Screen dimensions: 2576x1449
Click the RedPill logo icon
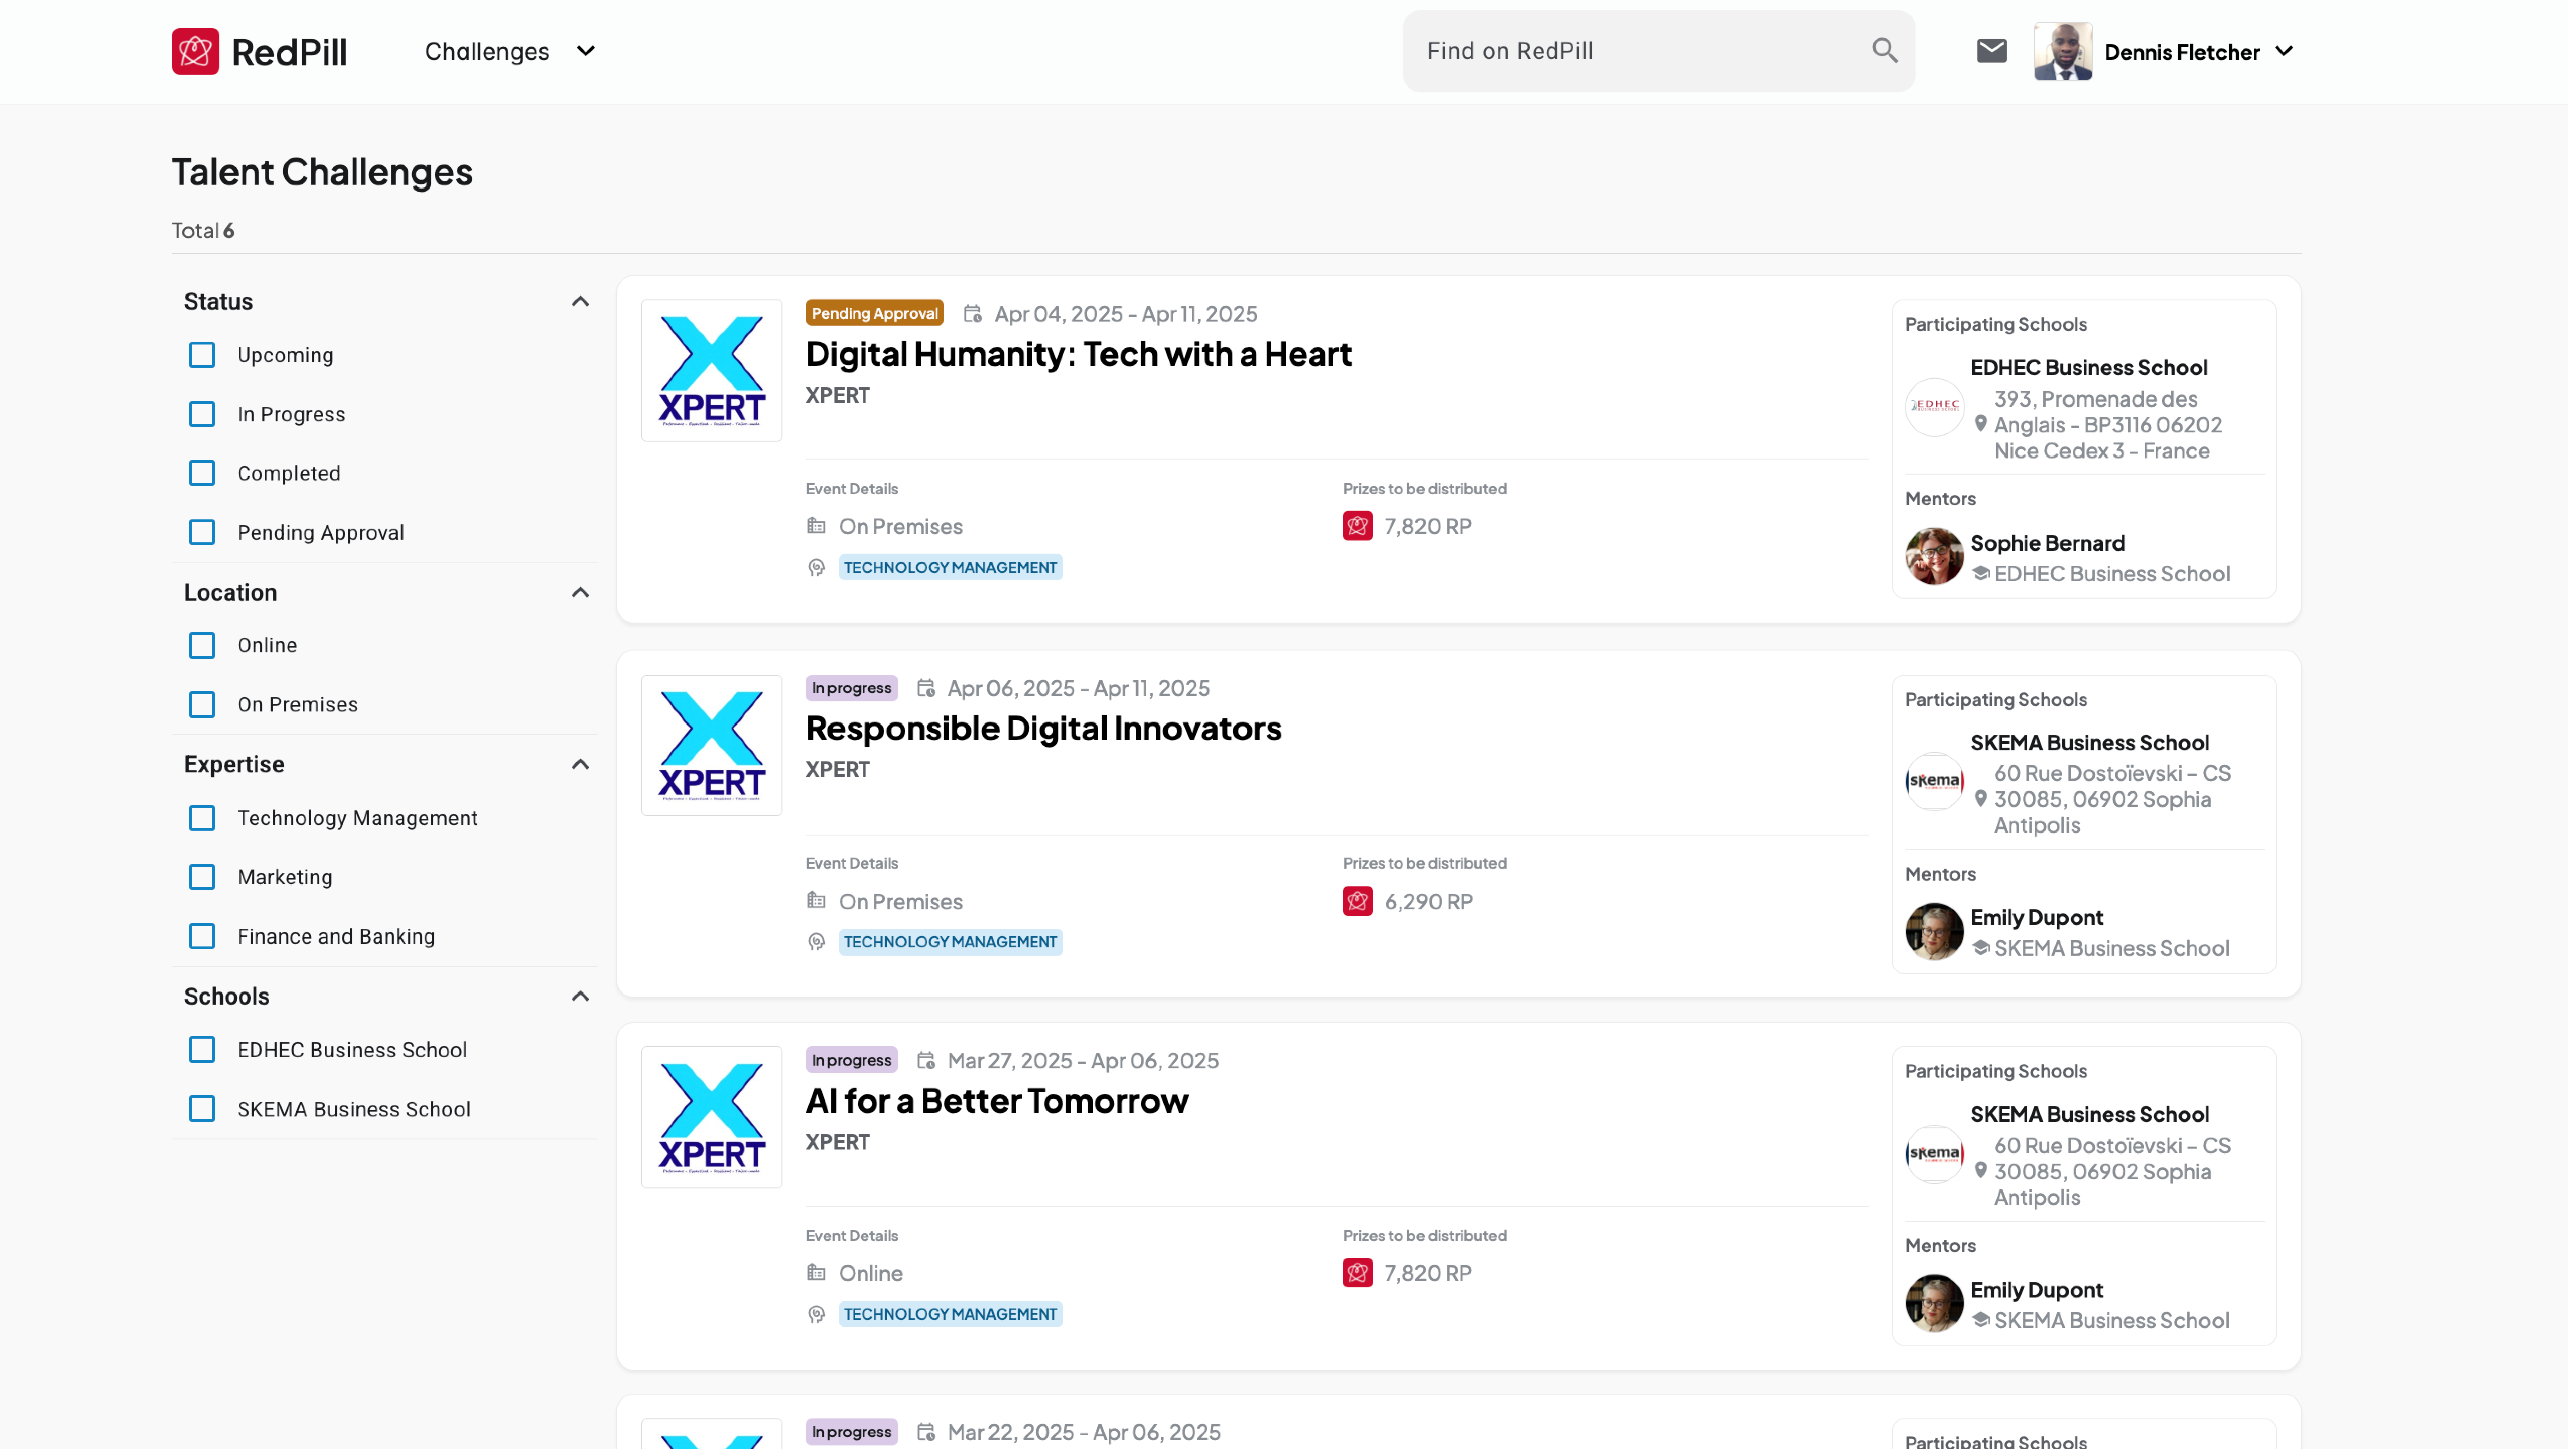tap(195, 51)
